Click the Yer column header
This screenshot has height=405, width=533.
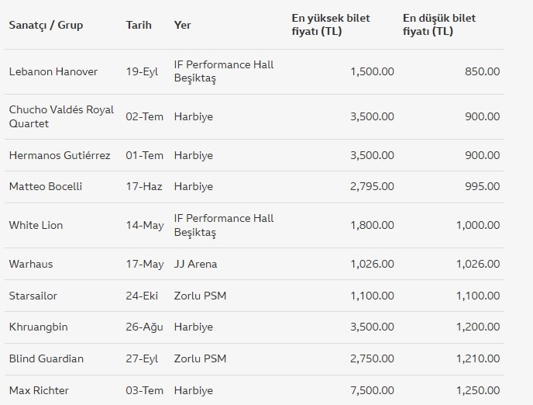coord(183,25)
